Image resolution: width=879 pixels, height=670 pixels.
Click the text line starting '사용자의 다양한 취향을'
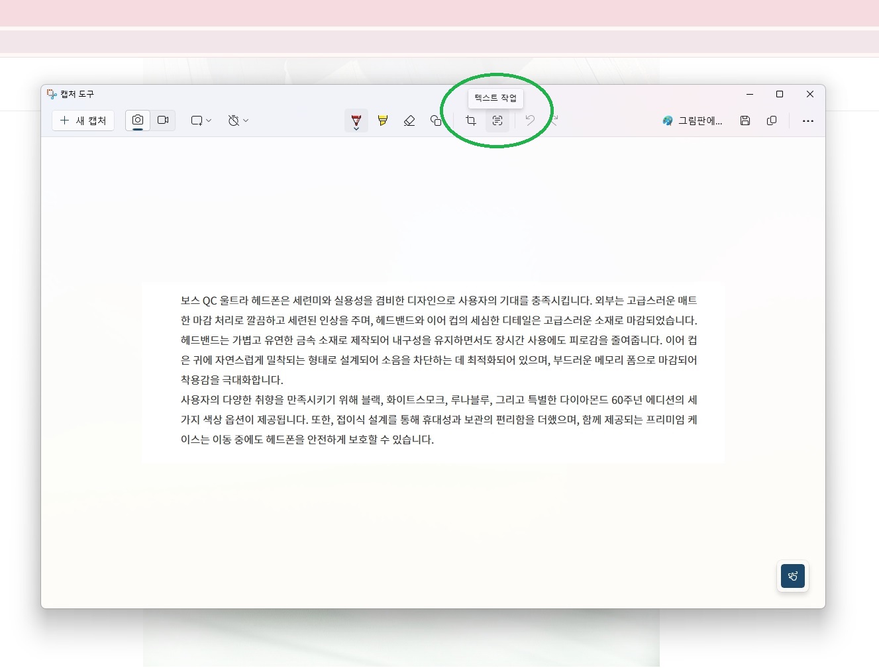point(439,400)
